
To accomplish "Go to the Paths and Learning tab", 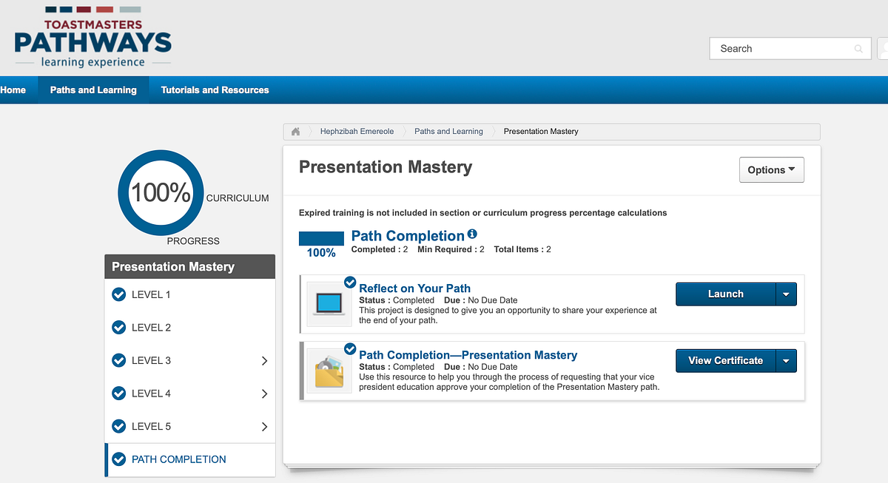I will point(93,90).
